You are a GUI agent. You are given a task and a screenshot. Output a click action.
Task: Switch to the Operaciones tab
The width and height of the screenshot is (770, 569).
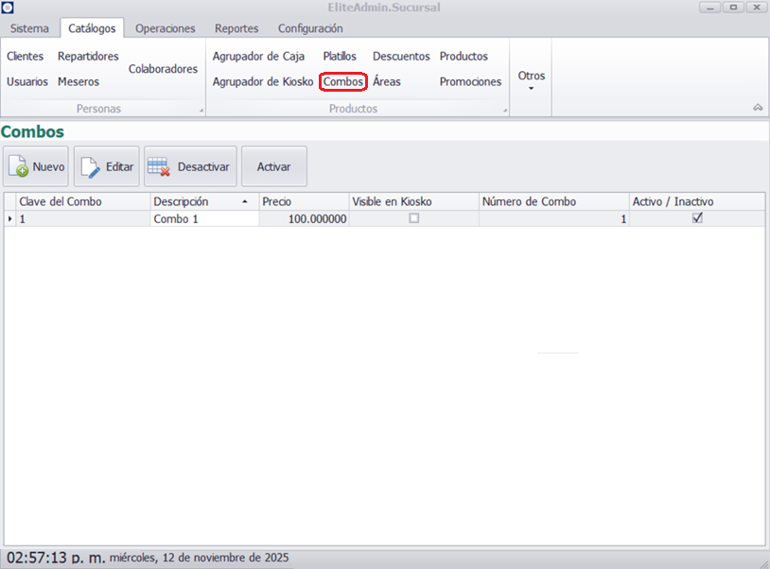point(165,28)
